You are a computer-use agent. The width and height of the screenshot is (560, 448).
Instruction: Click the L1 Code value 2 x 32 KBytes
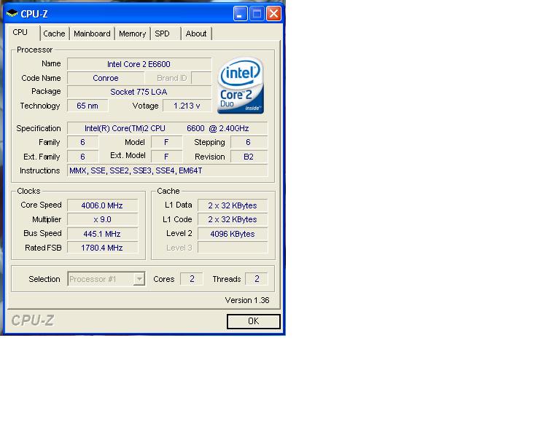click(233, 220)
